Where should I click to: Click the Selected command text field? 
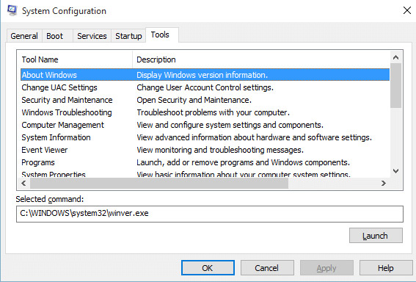[x=210, y=214]
